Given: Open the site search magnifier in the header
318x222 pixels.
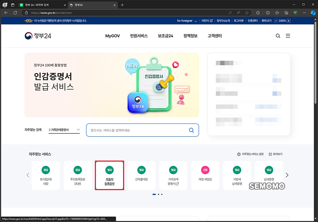Looking at the screenshot, I should click(278, 36).
